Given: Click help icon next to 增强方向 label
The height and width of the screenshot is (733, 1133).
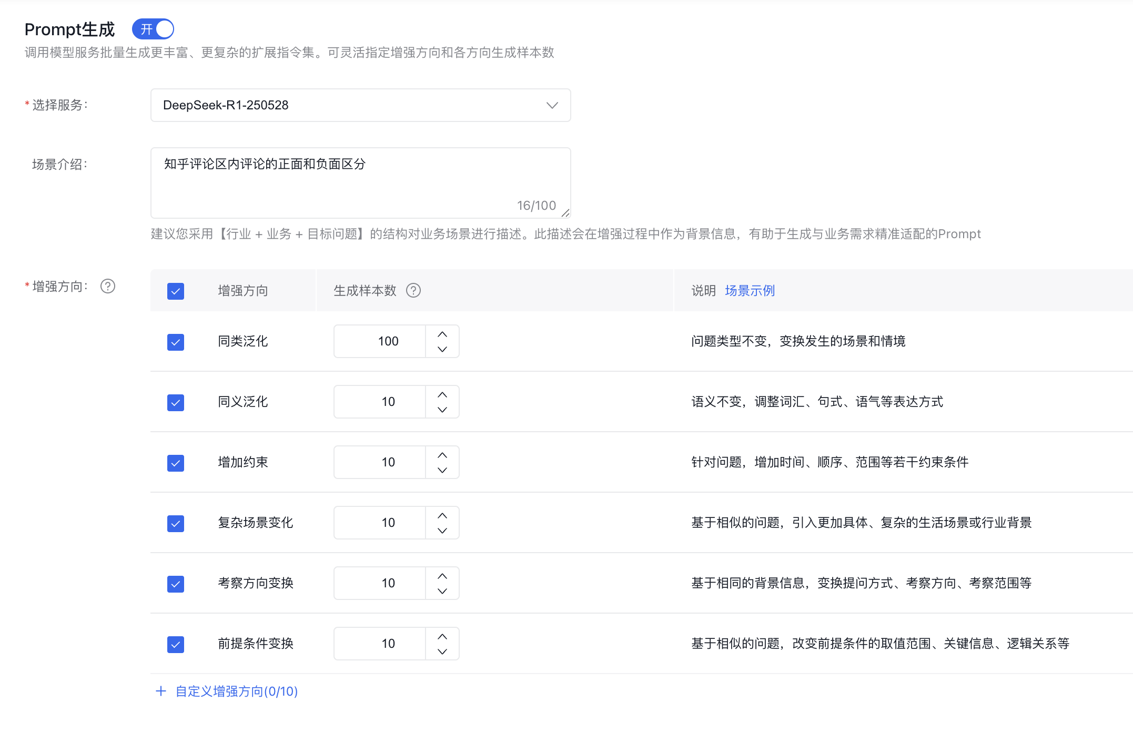Looking at the screenshot, I should pyautogui.click(x=108, y=286).
